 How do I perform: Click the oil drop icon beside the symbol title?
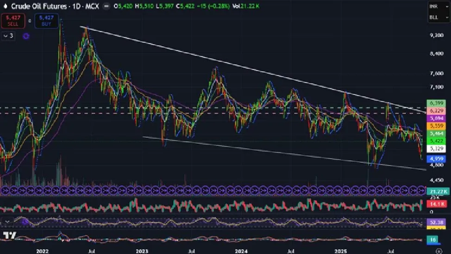pyautogui.click(x=5, y=6)
